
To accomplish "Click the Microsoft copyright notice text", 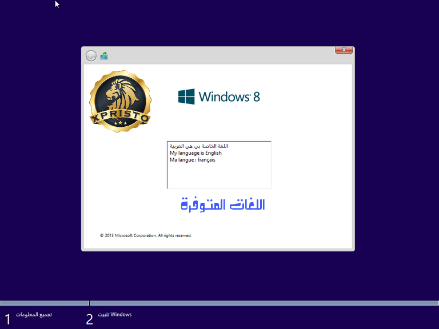I will (146, 235).
